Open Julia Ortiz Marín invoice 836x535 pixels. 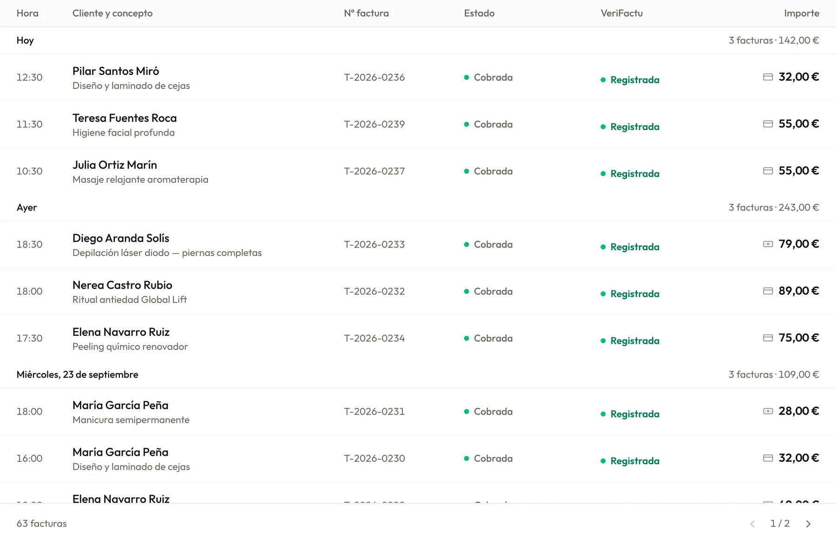pyautogui.click(x=418, y=171)
